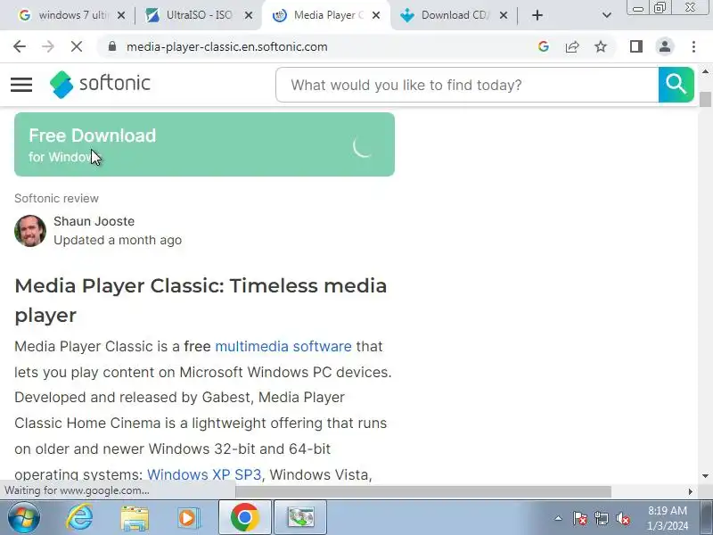Viewport: 713px width, 535px height.
Task: Click the address bar URL
Action: 227,46
